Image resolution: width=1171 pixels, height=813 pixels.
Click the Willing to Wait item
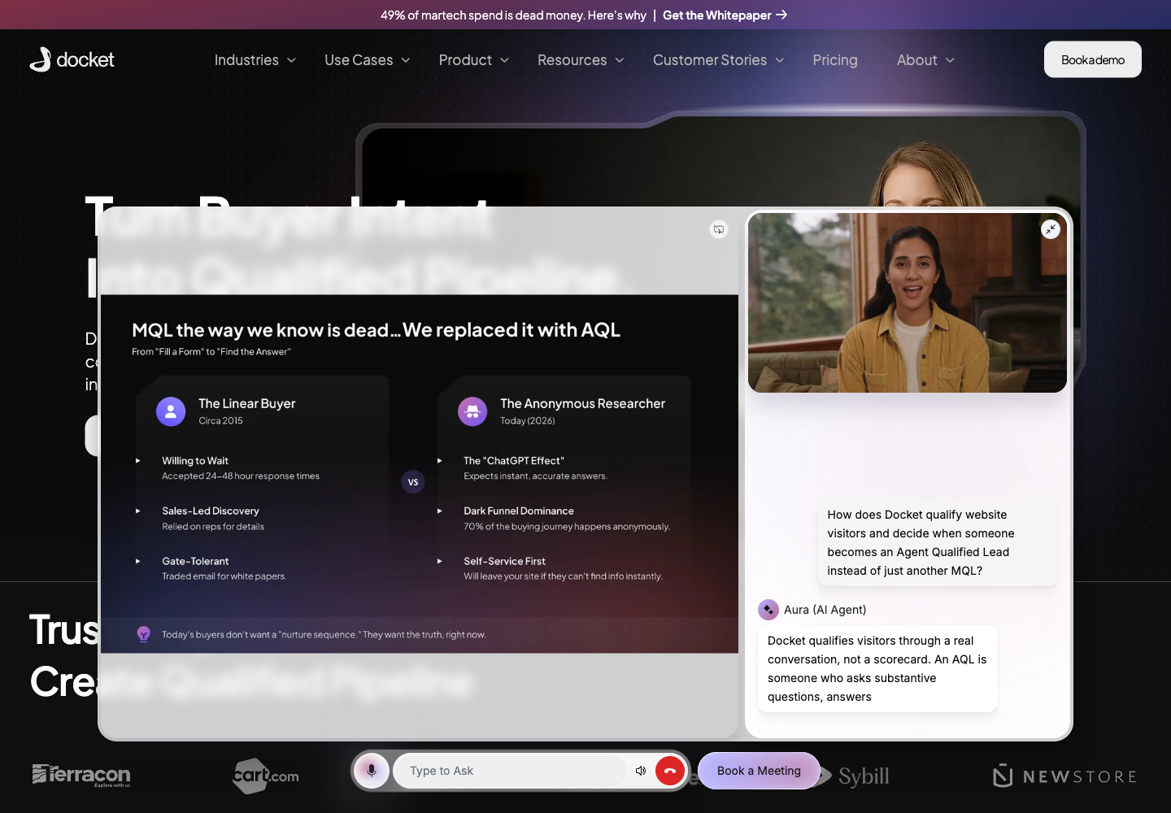[195, 461]
